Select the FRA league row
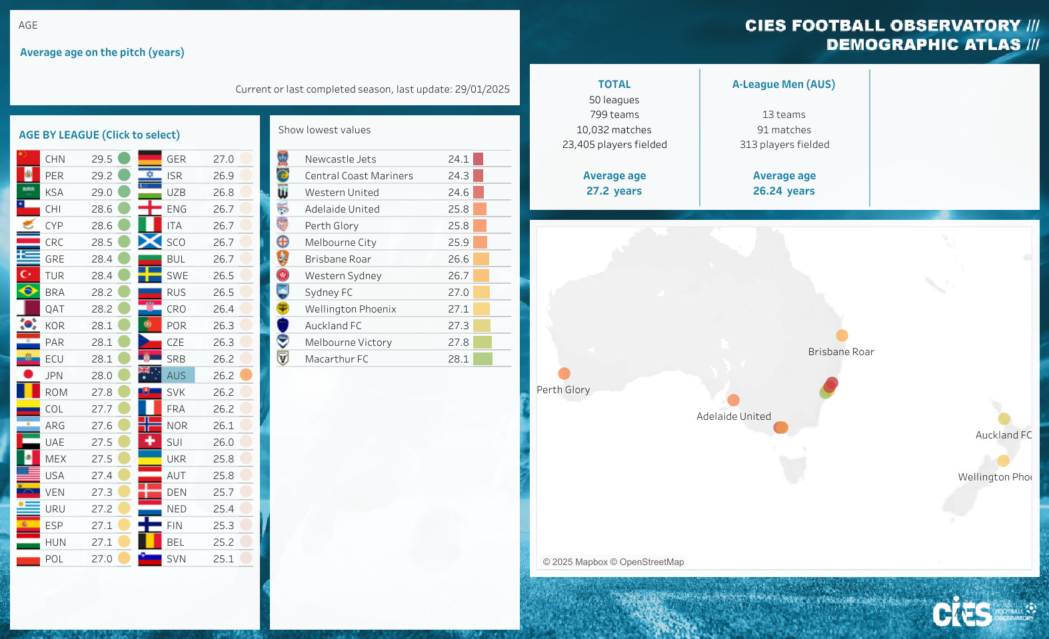1049x639 pixels. tap(195, 408)
